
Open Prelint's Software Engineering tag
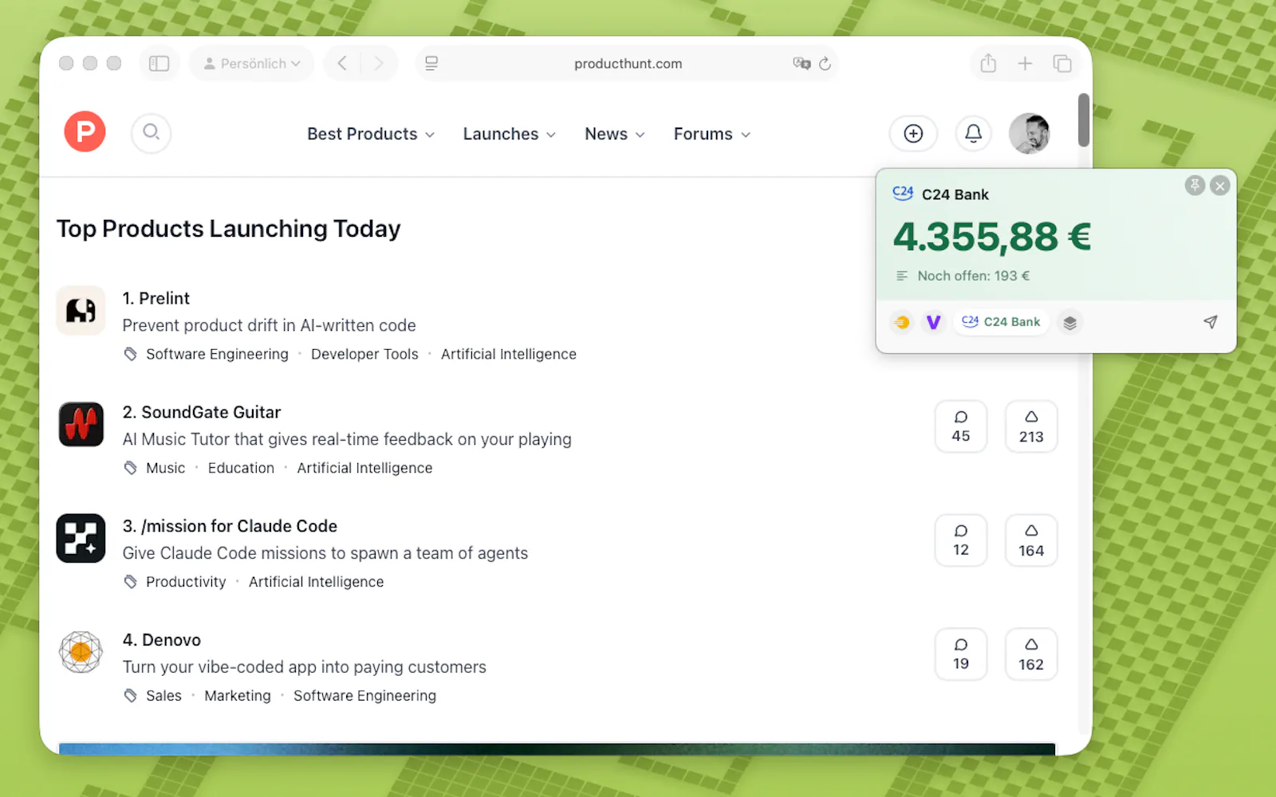pos(217,354)
